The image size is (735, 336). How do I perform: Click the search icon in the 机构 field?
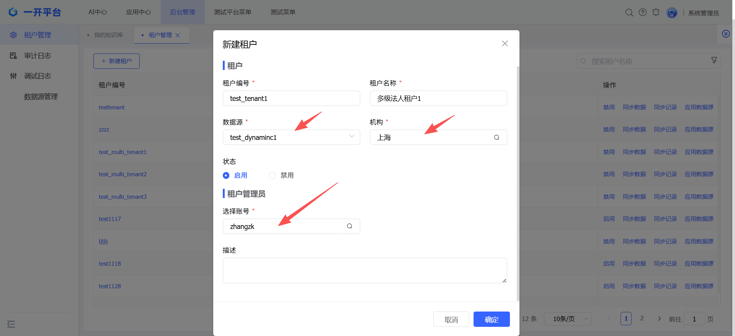496,138
